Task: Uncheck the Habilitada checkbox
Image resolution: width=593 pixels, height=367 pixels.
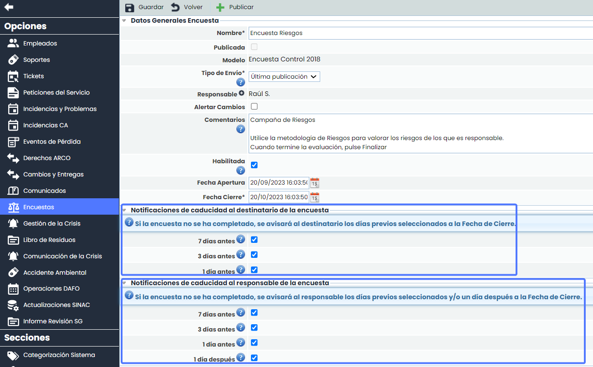Action: click(254, 165)
